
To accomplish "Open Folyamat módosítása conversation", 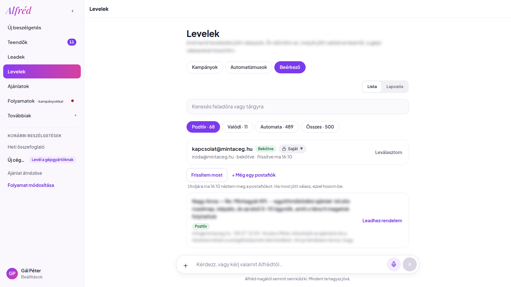I will (x=31, y=185).
